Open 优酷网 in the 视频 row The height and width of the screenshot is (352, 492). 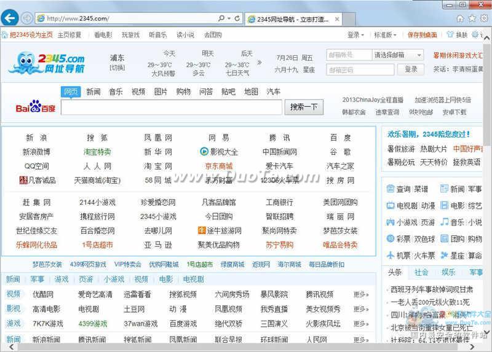(x=43, y=294)
